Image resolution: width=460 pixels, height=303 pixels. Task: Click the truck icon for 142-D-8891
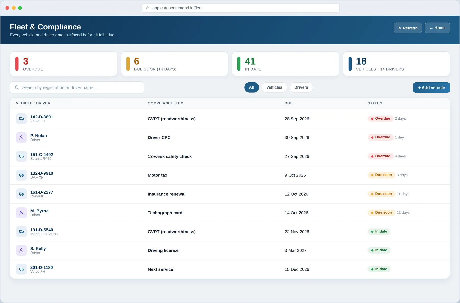[x=21, y=119]
